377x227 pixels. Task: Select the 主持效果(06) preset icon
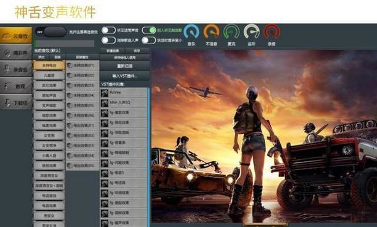point(70,115)
